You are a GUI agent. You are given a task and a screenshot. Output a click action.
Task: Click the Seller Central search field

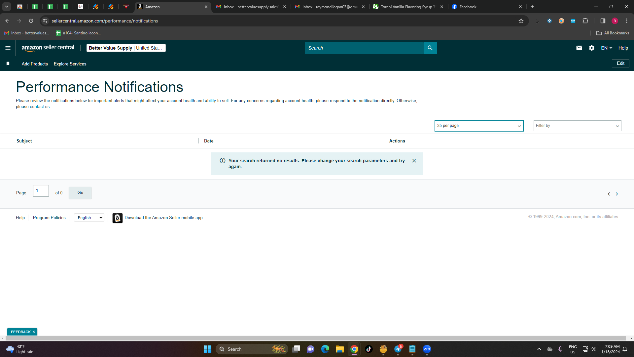point(364,48)
